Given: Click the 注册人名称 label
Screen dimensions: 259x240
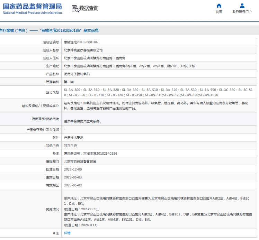Looking at the screenshot, I should click(x=51, y=50).
